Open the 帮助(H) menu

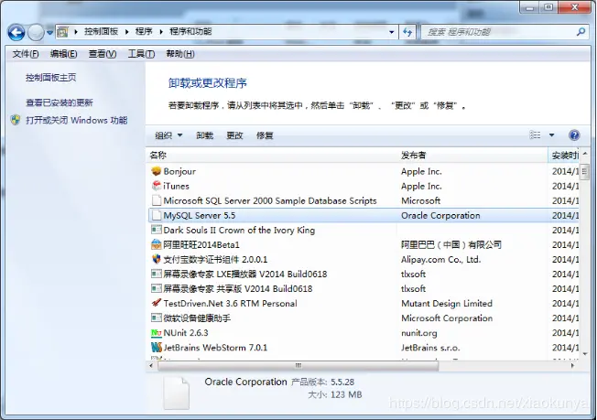tap(180, 54)
